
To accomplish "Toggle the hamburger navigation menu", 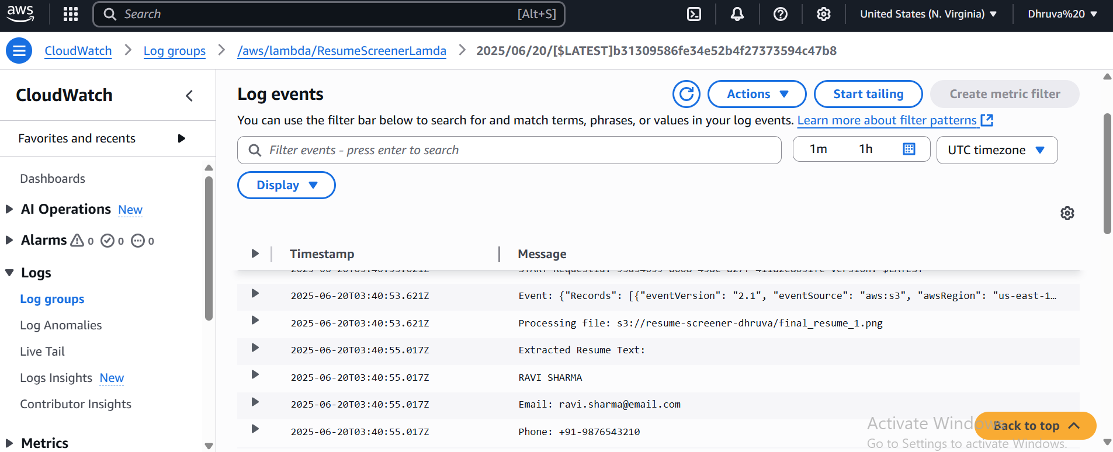I will click(19, 50).
